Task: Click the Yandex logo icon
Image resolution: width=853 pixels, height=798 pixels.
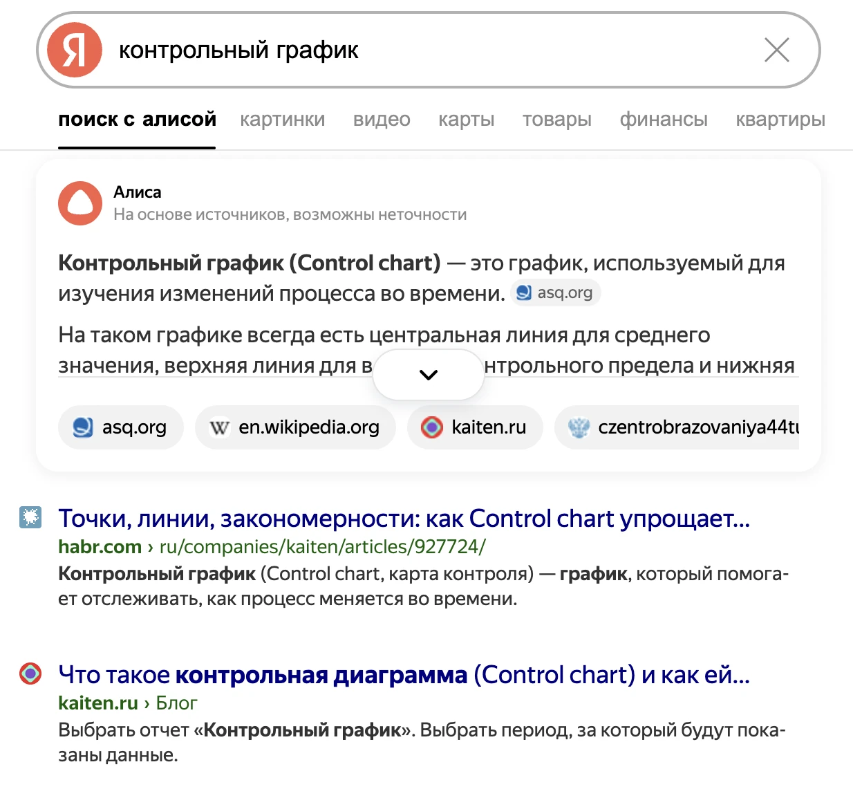Action: [75, 50]
